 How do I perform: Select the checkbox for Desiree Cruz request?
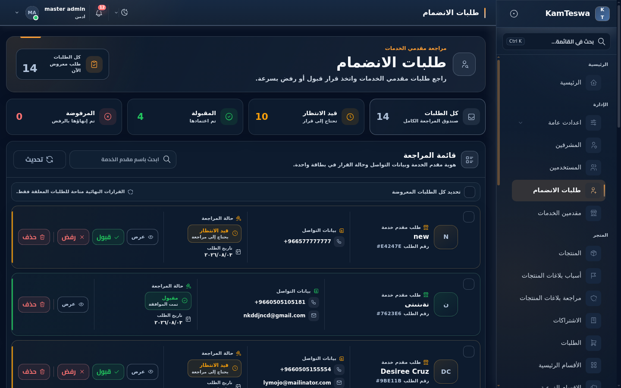469,352
